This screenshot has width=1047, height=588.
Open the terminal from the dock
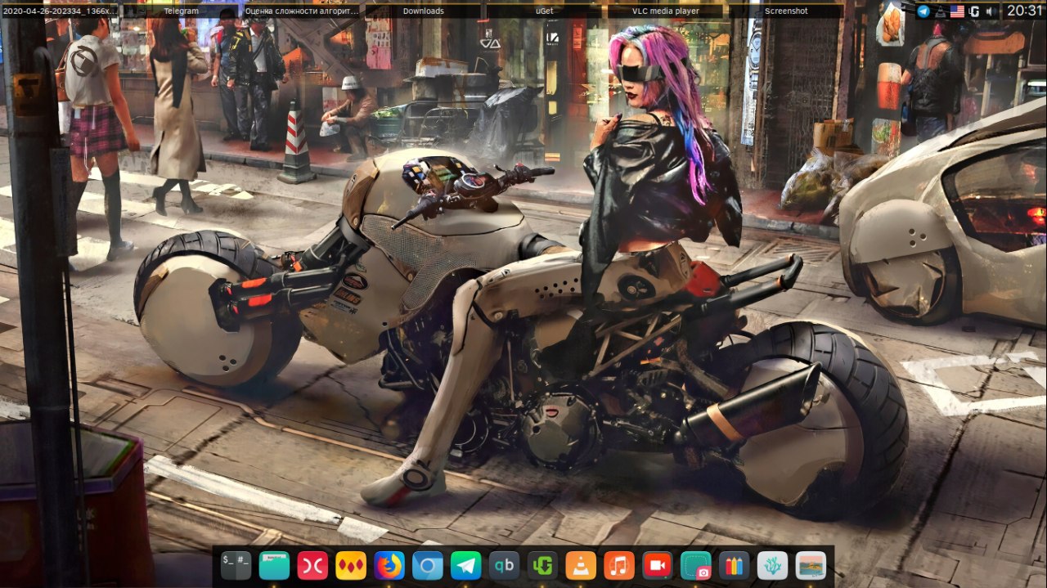point(236,565)
